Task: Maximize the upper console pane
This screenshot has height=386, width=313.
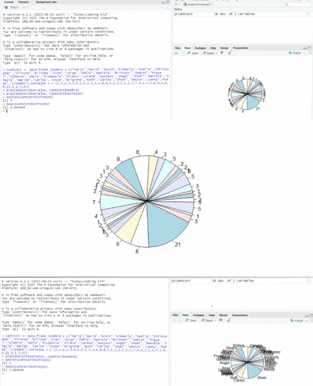Action: tap(168, 2)
